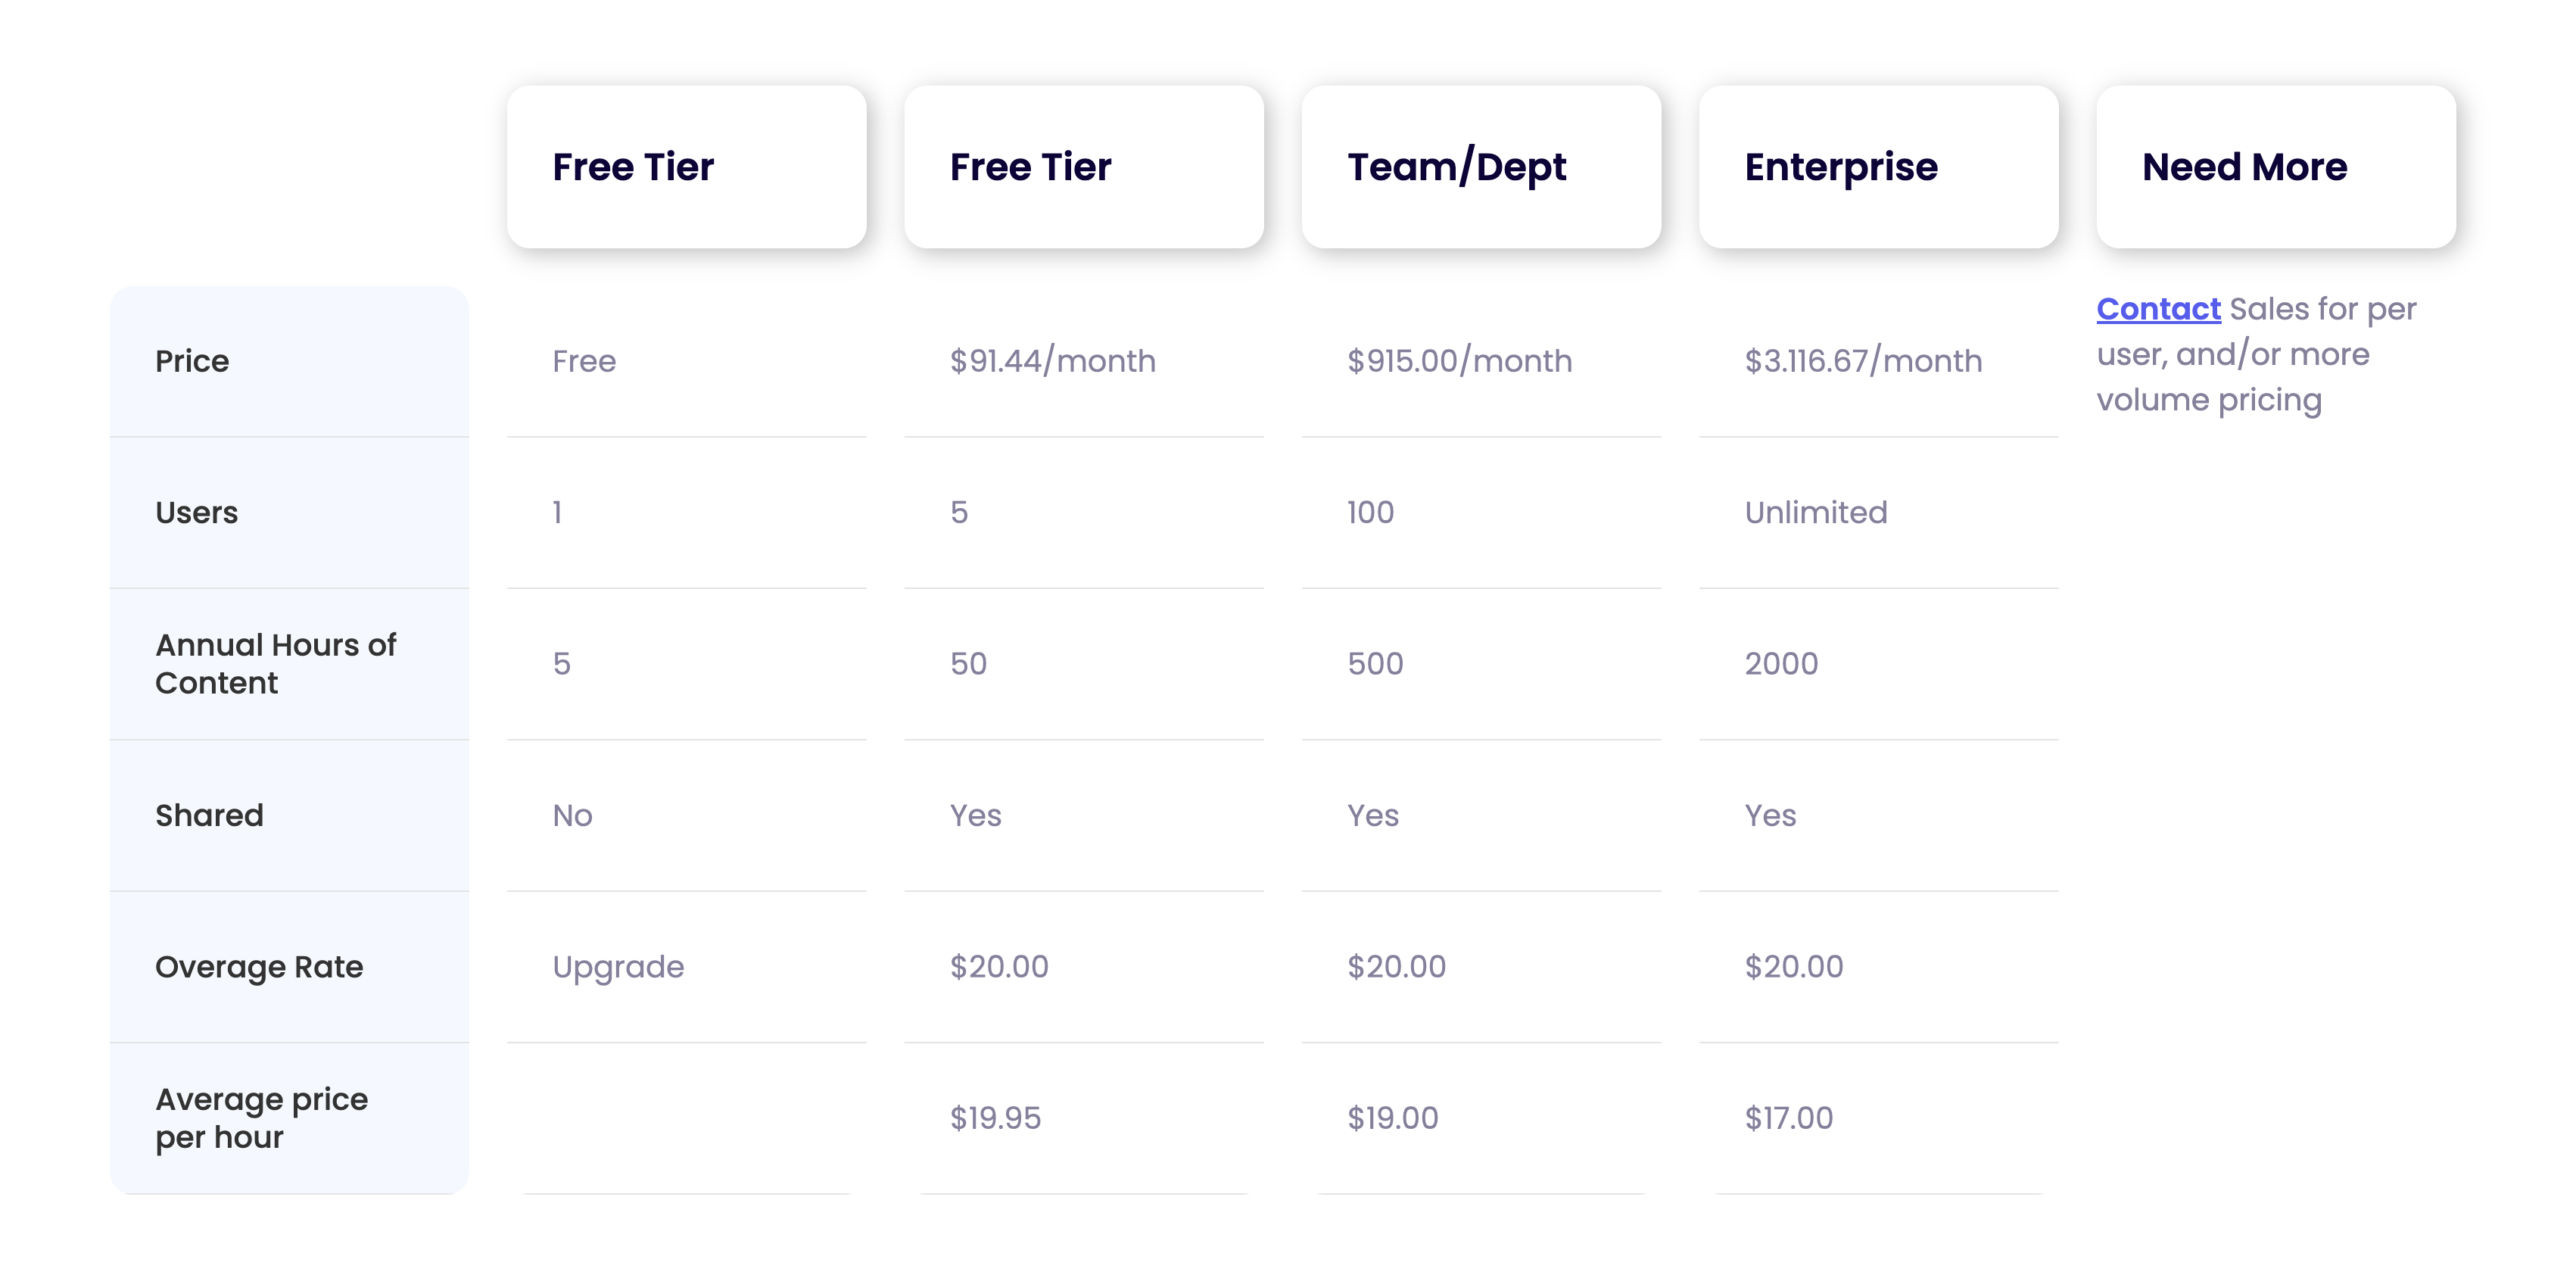
Task: Select the Annual Hours of Content label
Action: (275, 664)
